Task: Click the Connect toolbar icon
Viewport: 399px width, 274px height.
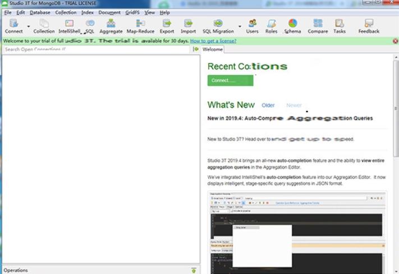Action: (13, 26)
